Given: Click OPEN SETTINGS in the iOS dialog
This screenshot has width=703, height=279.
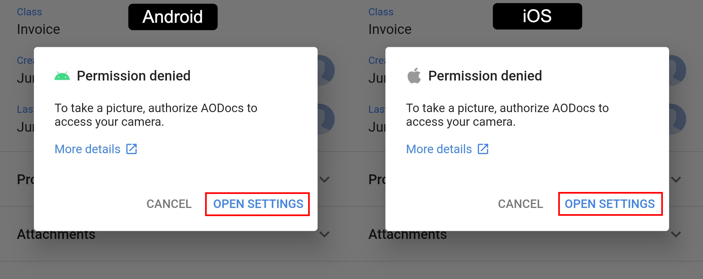Looking at the screenshot, I should [610, 204].
